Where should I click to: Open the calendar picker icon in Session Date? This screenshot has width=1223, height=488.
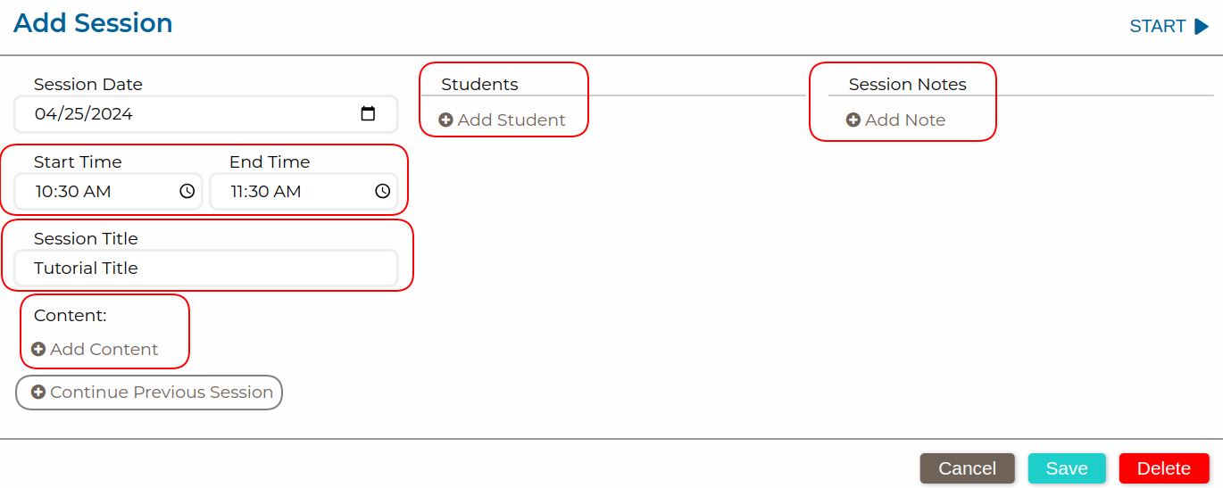pyautogui.click(x=368, y=114)
